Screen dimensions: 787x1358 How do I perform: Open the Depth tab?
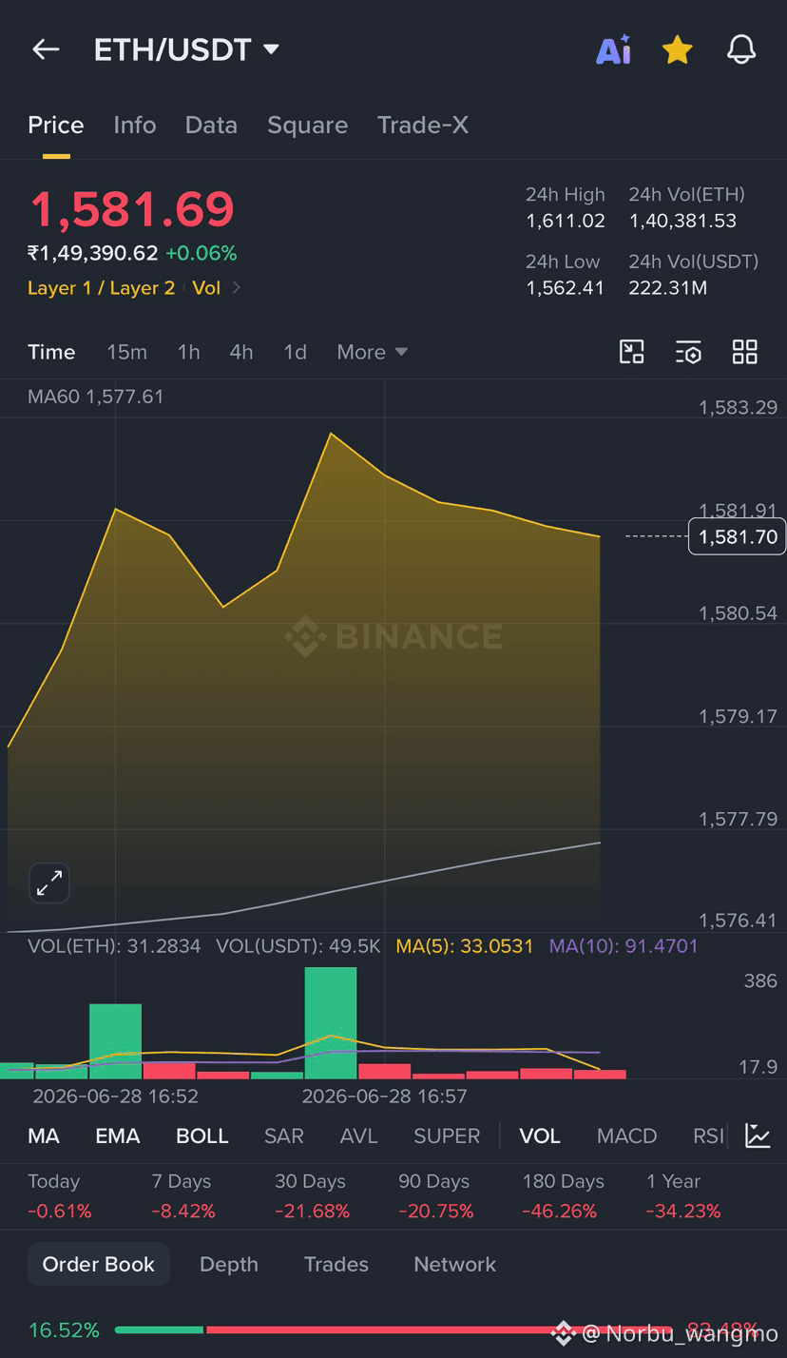click(229, 1264)
